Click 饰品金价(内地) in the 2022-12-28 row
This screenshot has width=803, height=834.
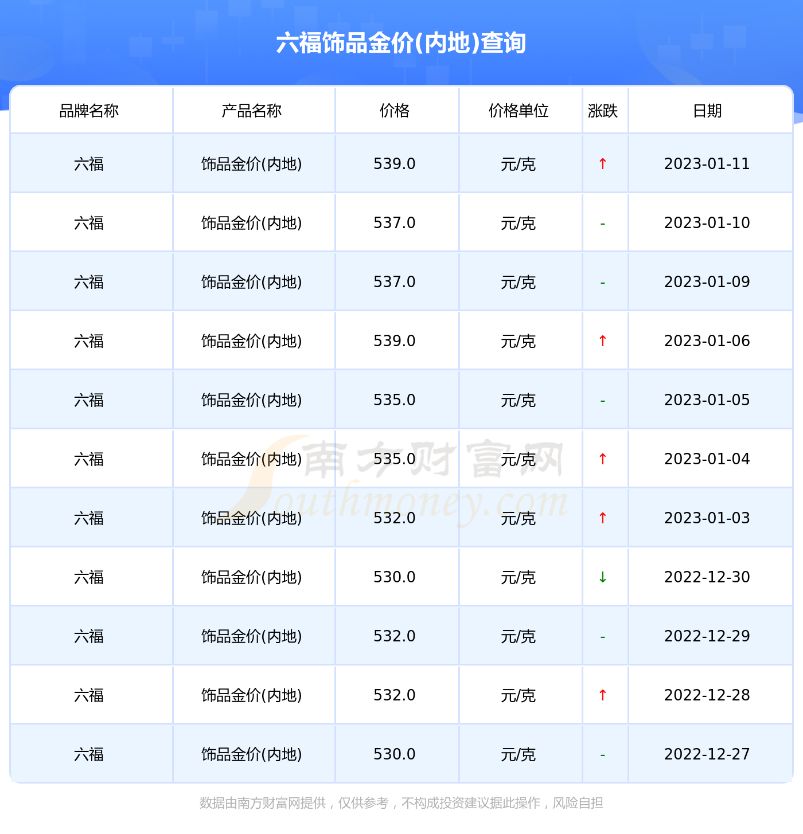pos(252,696)
